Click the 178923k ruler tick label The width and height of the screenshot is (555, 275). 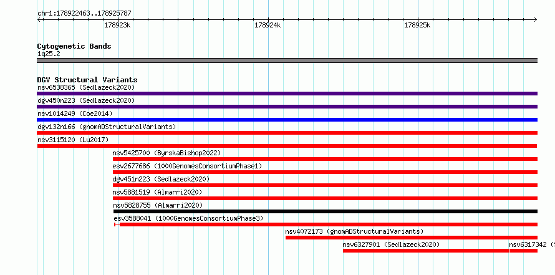point(117,26)
